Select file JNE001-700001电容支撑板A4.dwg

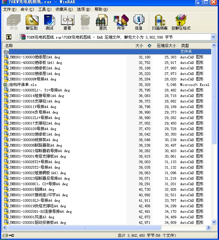[x=38, y=156]
